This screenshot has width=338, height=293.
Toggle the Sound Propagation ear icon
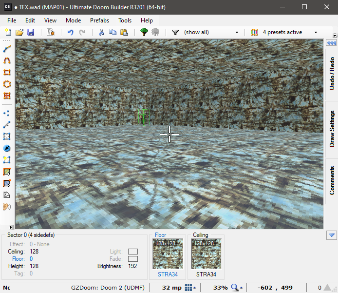tap(7, 207)
